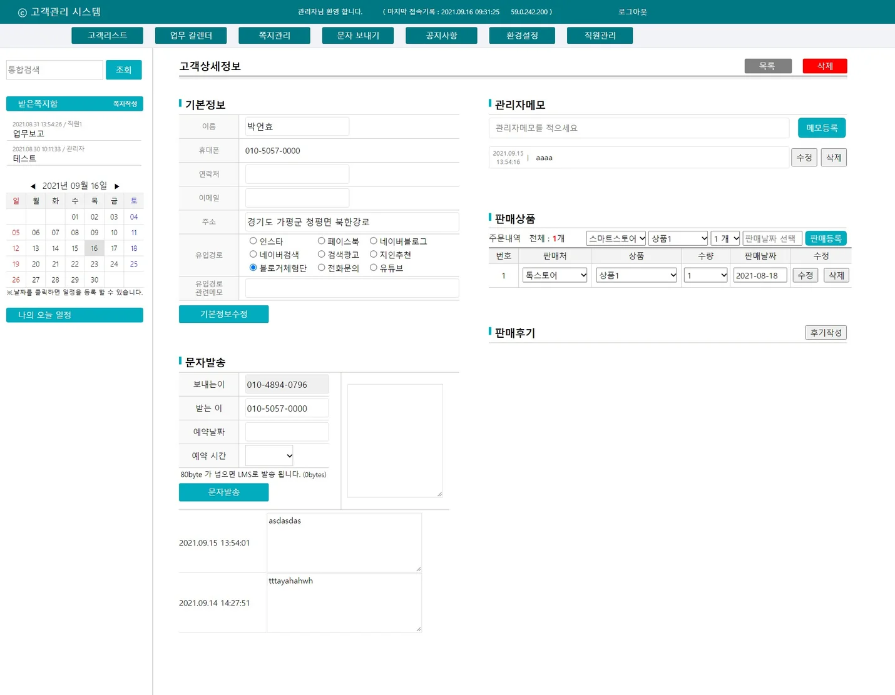Select the 지인추천 radio option
895x695 pixels.
pos(373,254)
